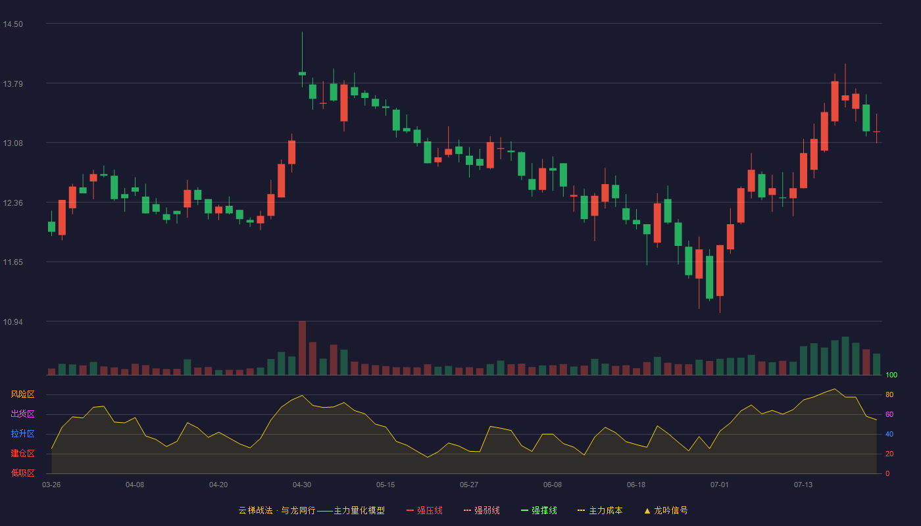This screenshot has height=526, width=921.
Task: Click the 07-13 date label
Action: (803, 485)
